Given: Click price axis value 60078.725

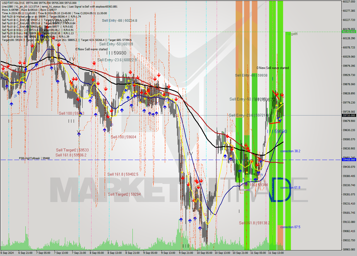Looking at the screenshot, I should (349, 47).
